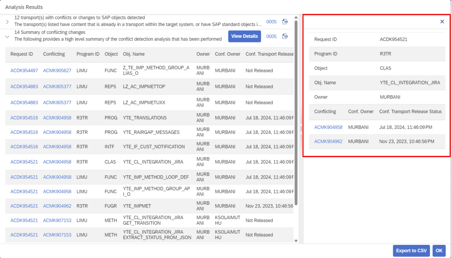Image resolution: width=452 pixels, height=258 pixels.
Task: Select Obj. Name value in the detail panel
Action: click(x=410, y=82)
